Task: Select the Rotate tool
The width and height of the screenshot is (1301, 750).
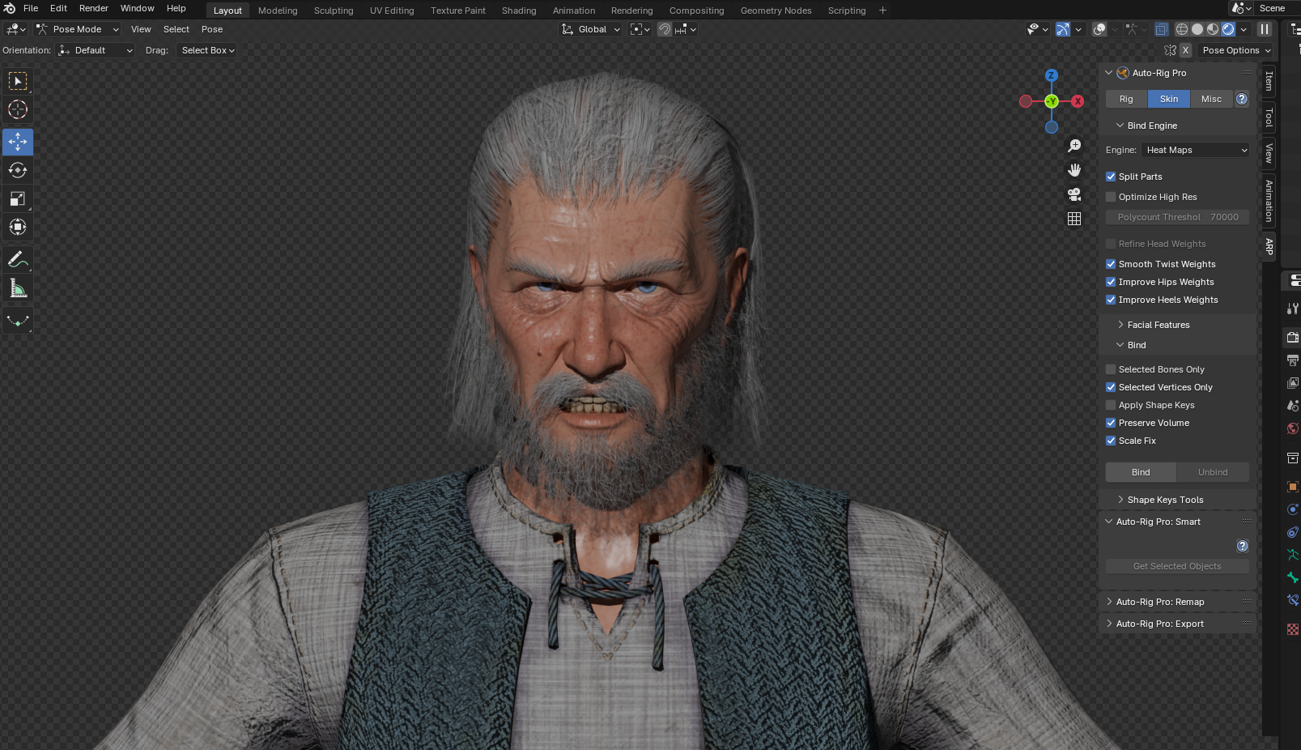Action: [18, 170]
